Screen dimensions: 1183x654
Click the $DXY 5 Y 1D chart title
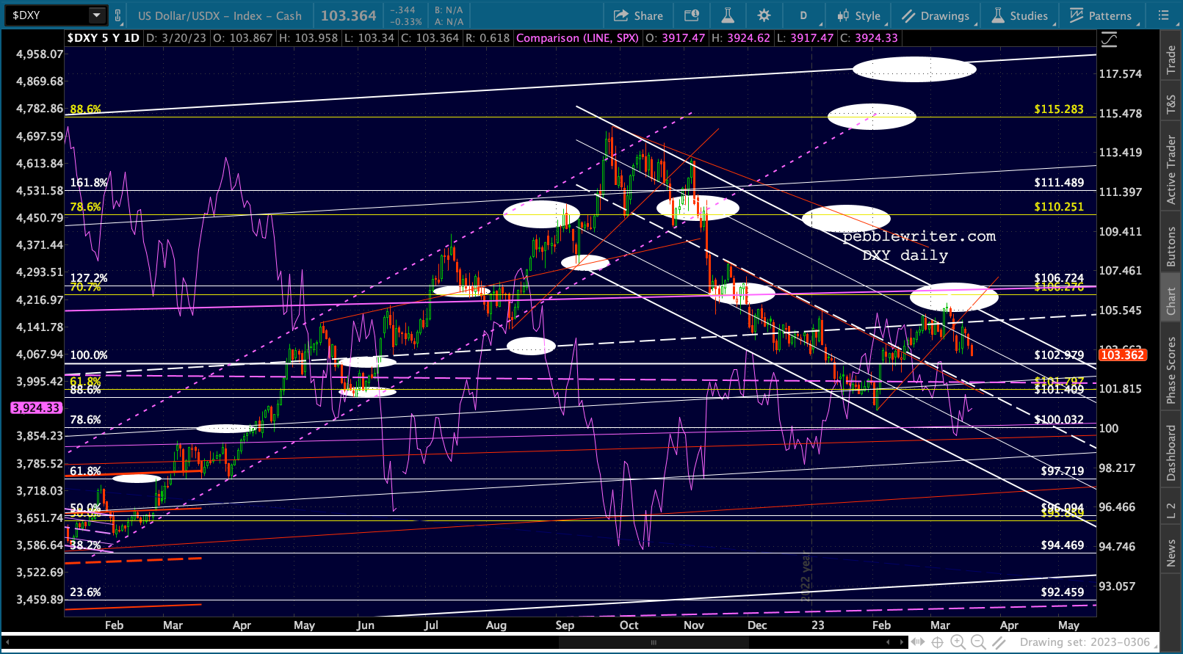(104, 38)
